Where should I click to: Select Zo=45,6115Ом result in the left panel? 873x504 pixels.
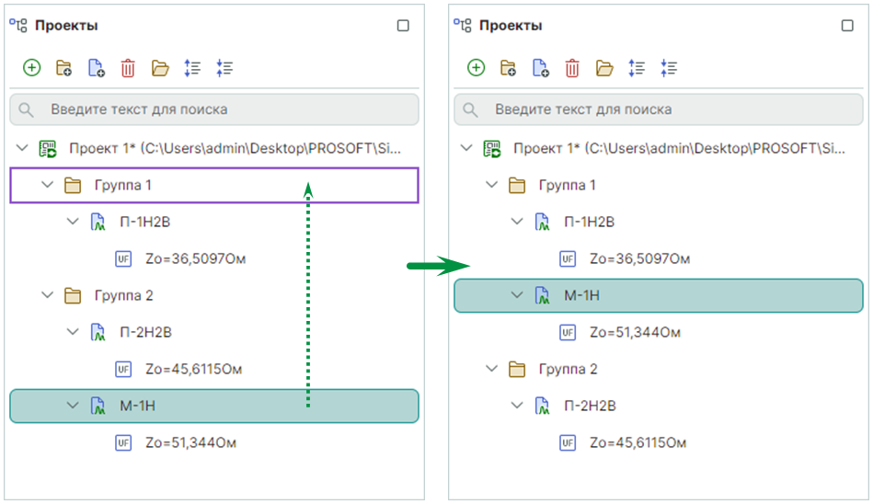click(193, 369)
